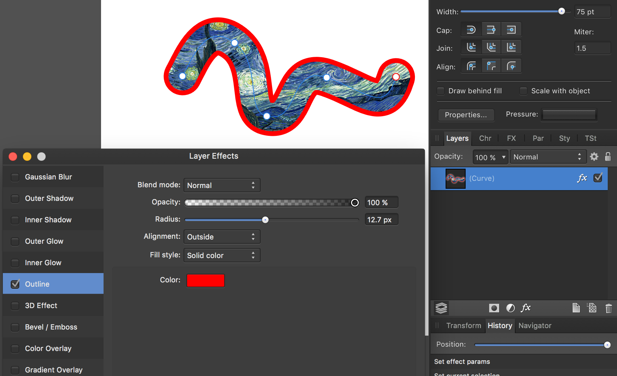
Task: Choose the miter join icon
Action: pos(511,47)
